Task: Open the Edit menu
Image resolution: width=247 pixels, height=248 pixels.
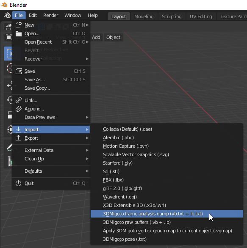Action: (x=33, y=15)
